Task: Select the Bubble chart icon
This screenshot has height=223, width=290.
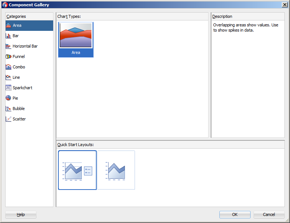Action: tap(9, 109)
